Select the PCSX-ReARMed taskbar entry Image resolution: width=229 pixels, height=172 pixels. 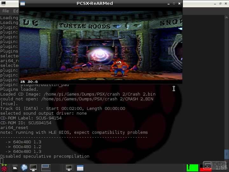[80, 168]
